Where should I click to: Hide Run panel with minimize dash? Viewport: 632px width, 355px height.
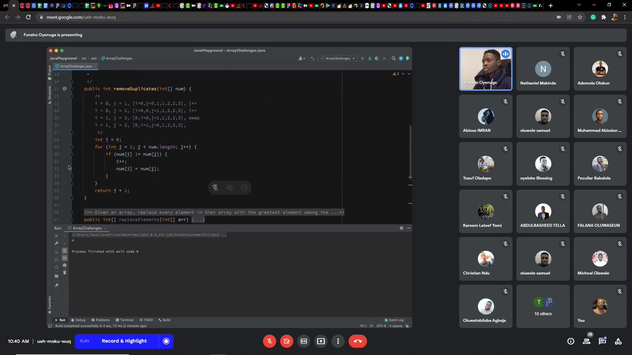pos(408,228)
